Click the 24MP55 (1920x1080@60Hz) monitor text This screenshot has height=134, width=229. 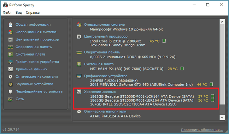(x=114, y=81)
